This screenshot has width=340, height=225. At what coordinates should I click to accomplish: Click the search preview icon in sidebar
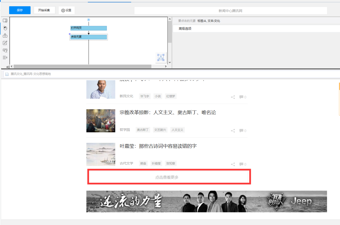[5, 50]
